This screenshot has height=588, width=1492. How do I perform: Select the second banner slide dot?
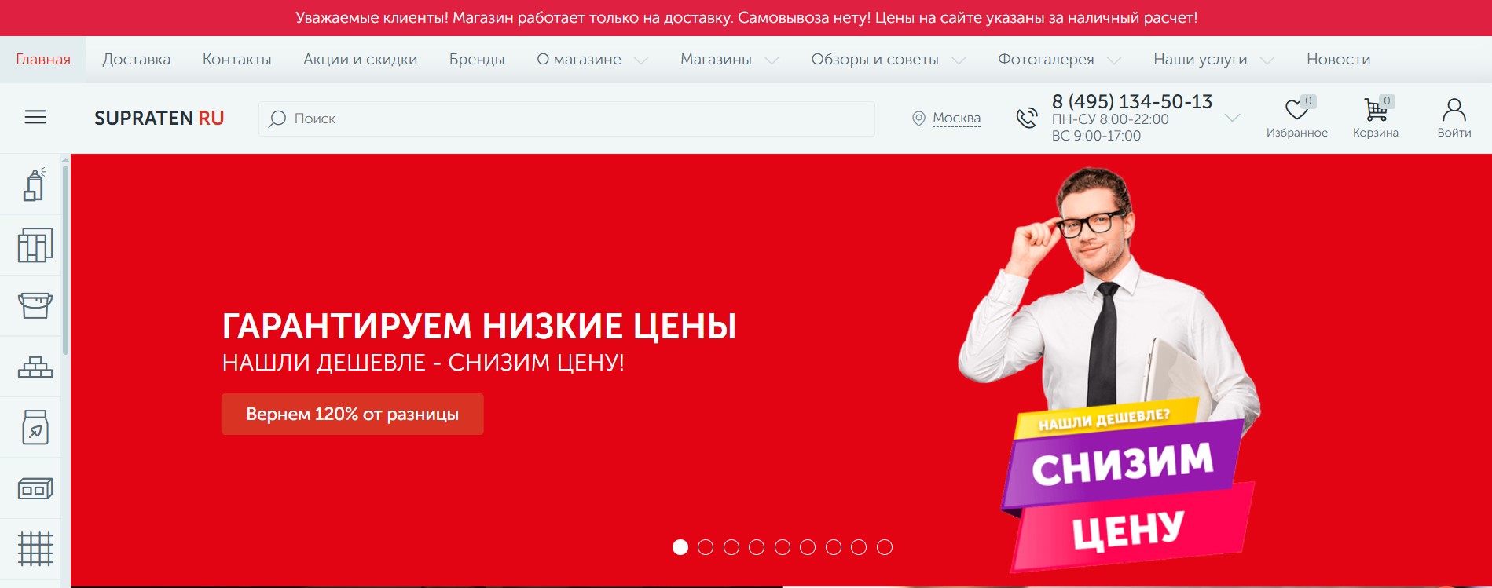click(706, 547)
